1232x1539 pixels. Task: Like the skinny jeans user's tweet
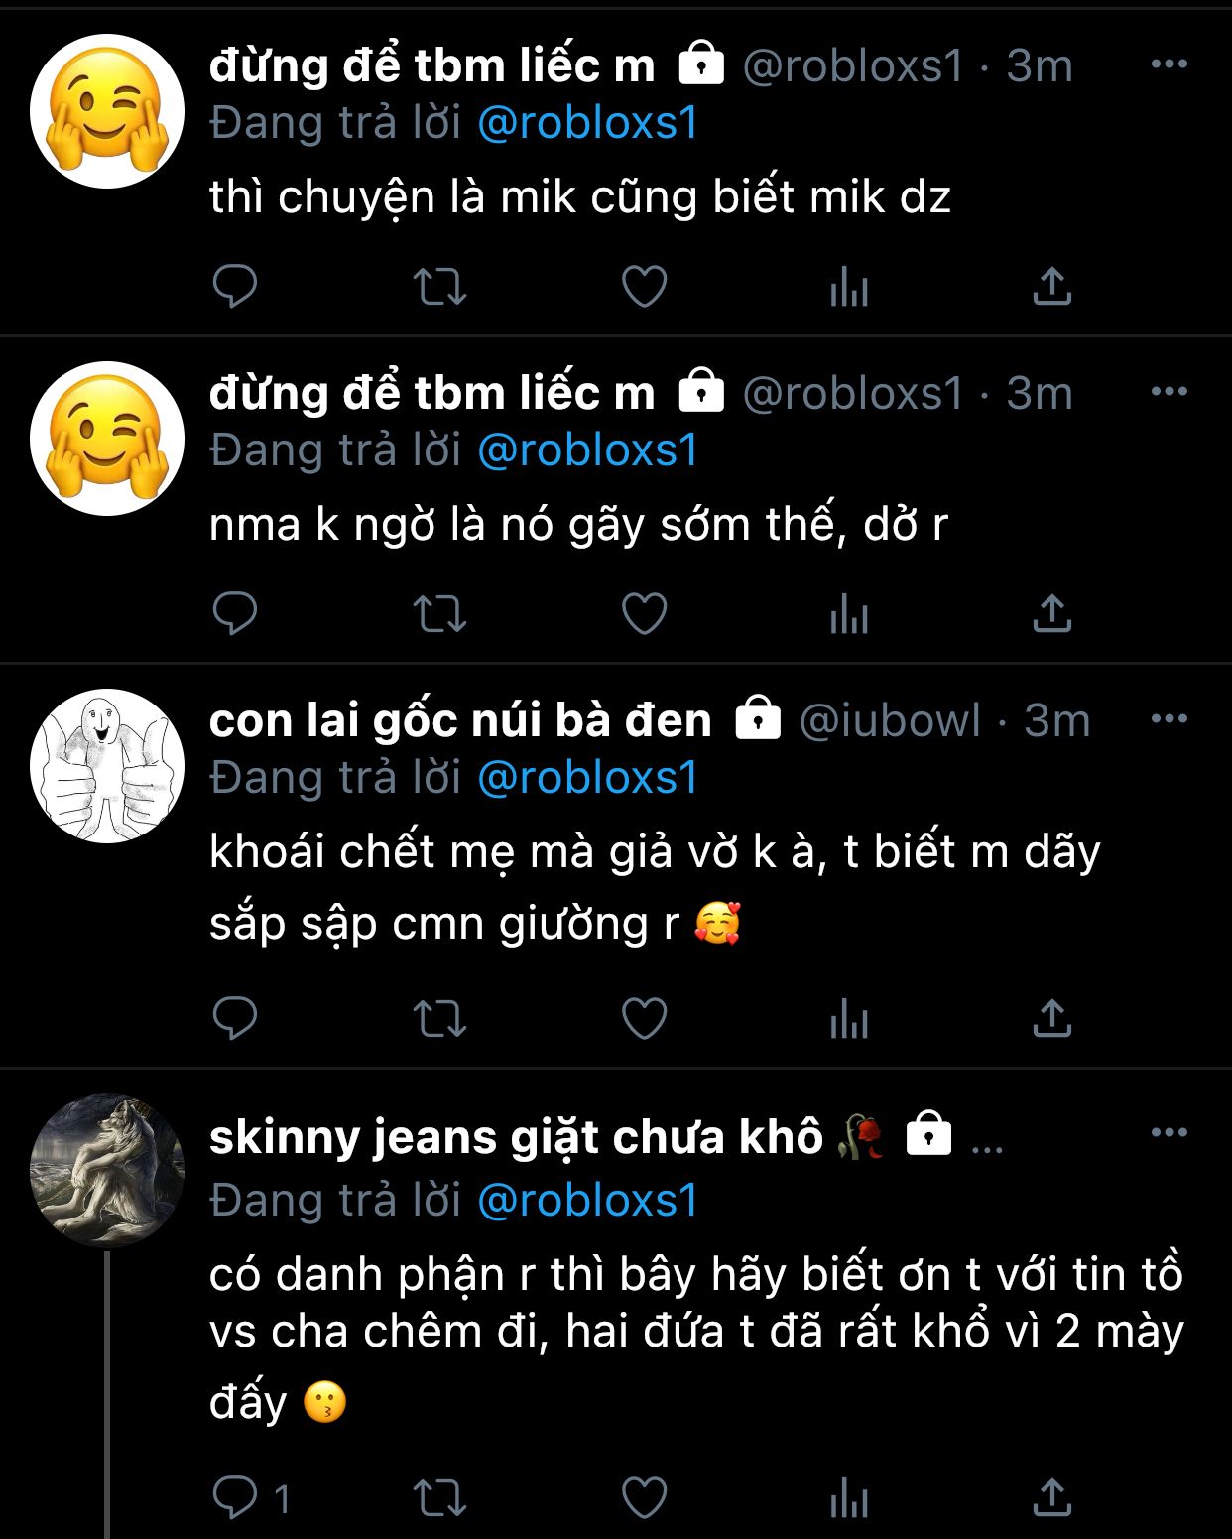click(x=644, y=1497)
